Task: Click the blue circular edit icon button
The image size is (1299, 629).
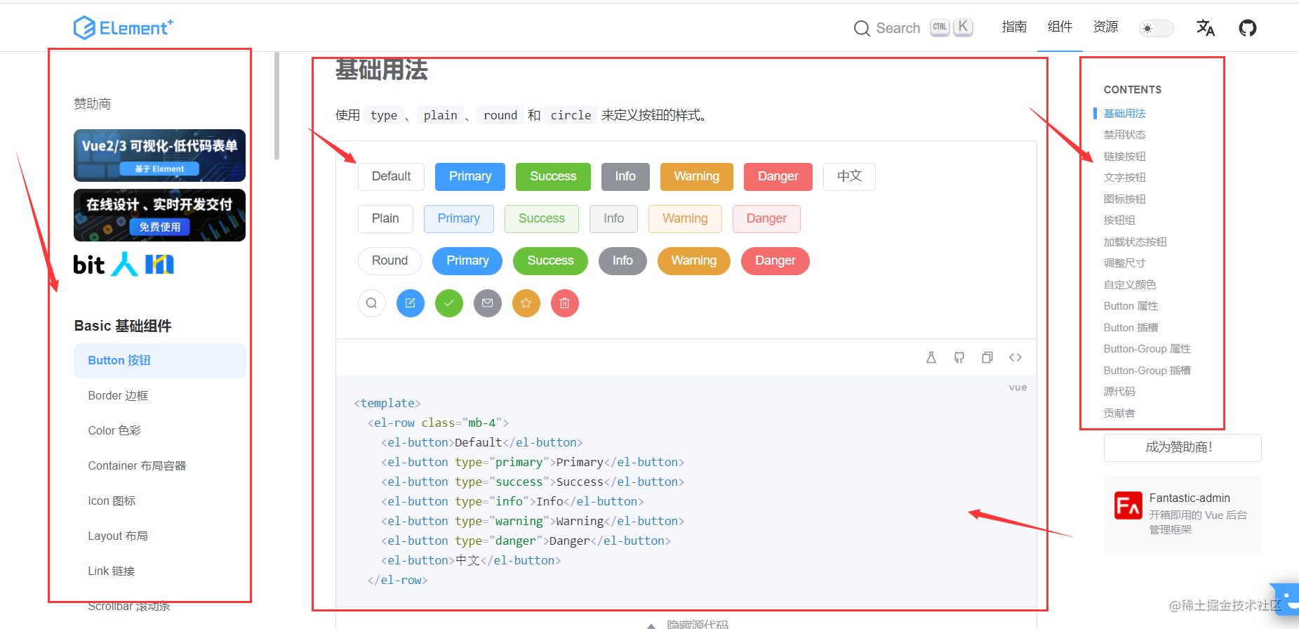Action: click(411, 303)
